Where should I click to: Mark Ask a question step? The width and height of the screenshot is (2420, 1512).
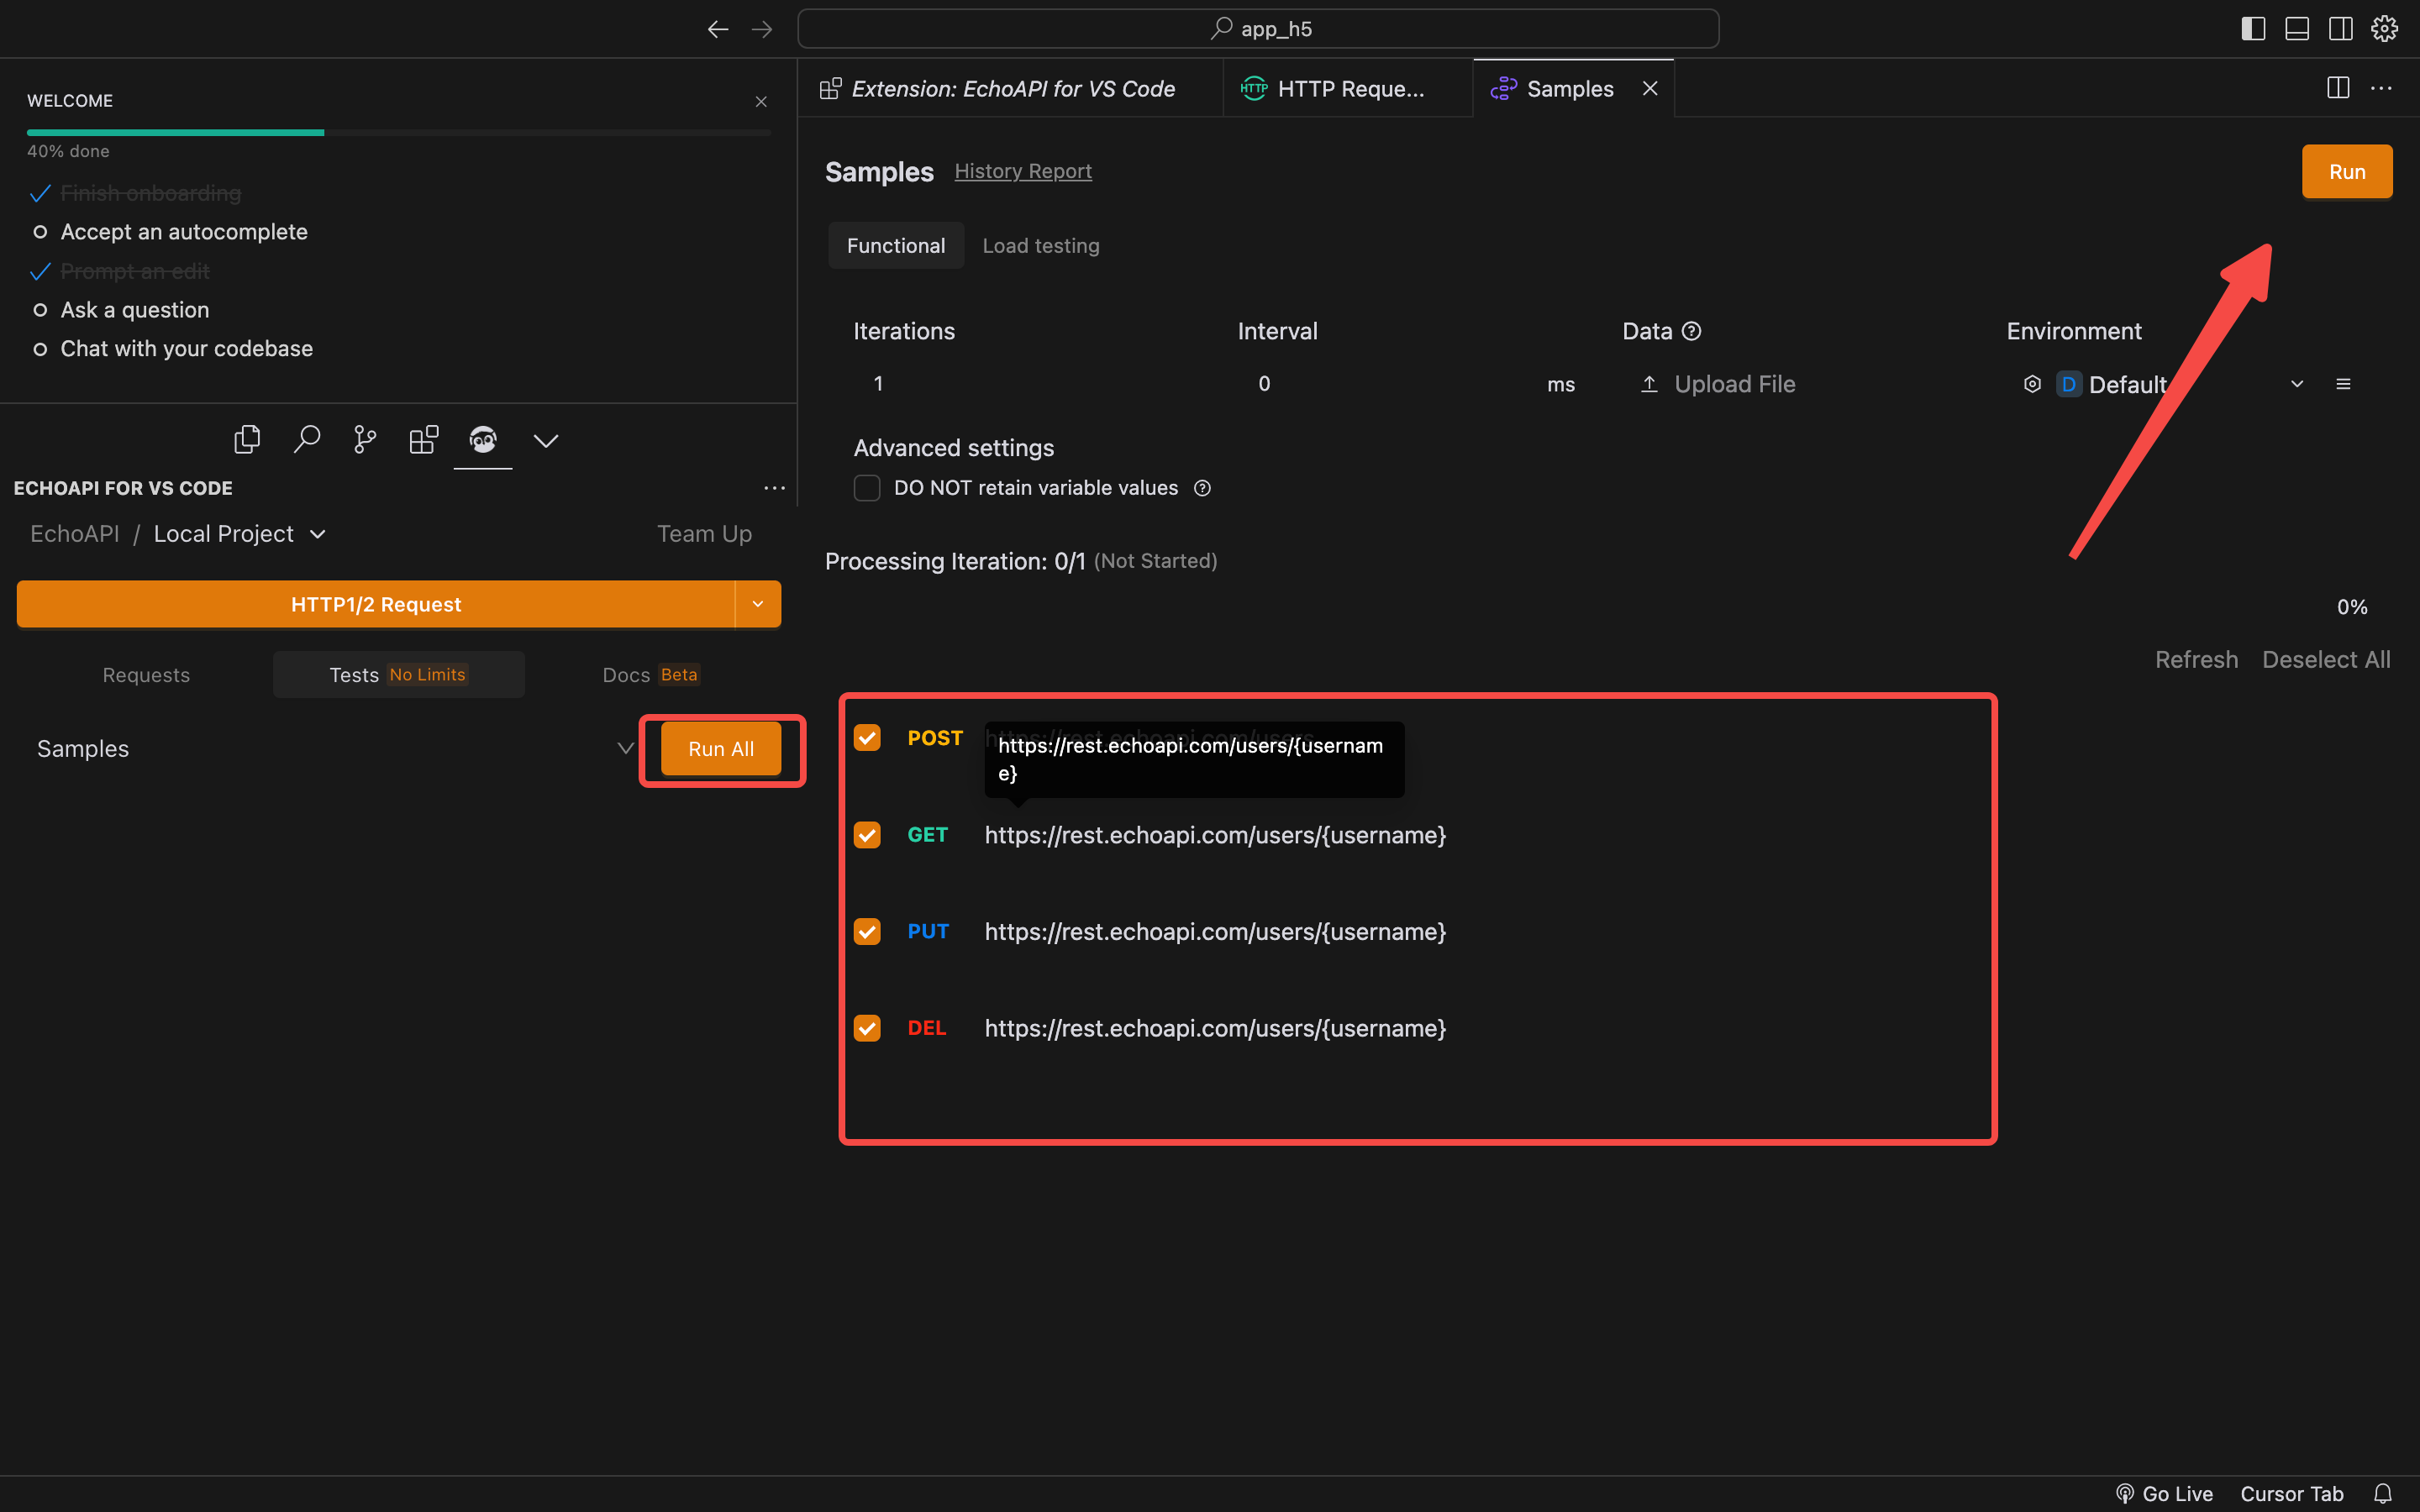[40, 310]
